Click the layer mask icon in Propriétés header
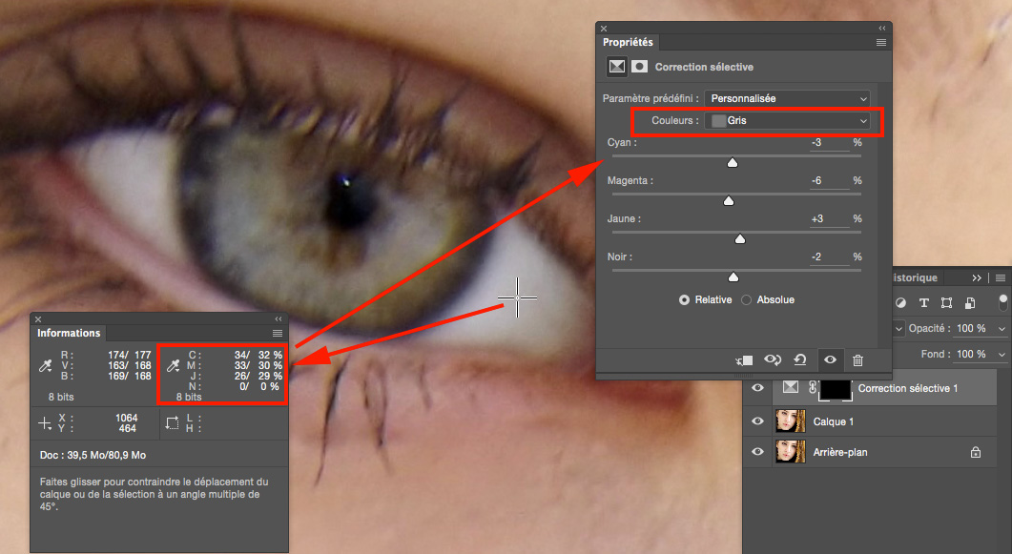 coord(639,67)
